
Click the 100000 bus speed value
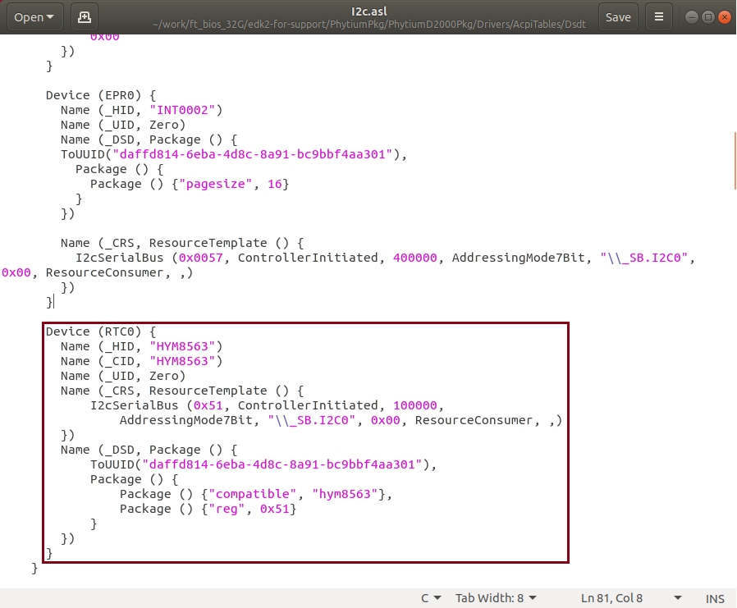pyautogui.click(x=415, y=405)
